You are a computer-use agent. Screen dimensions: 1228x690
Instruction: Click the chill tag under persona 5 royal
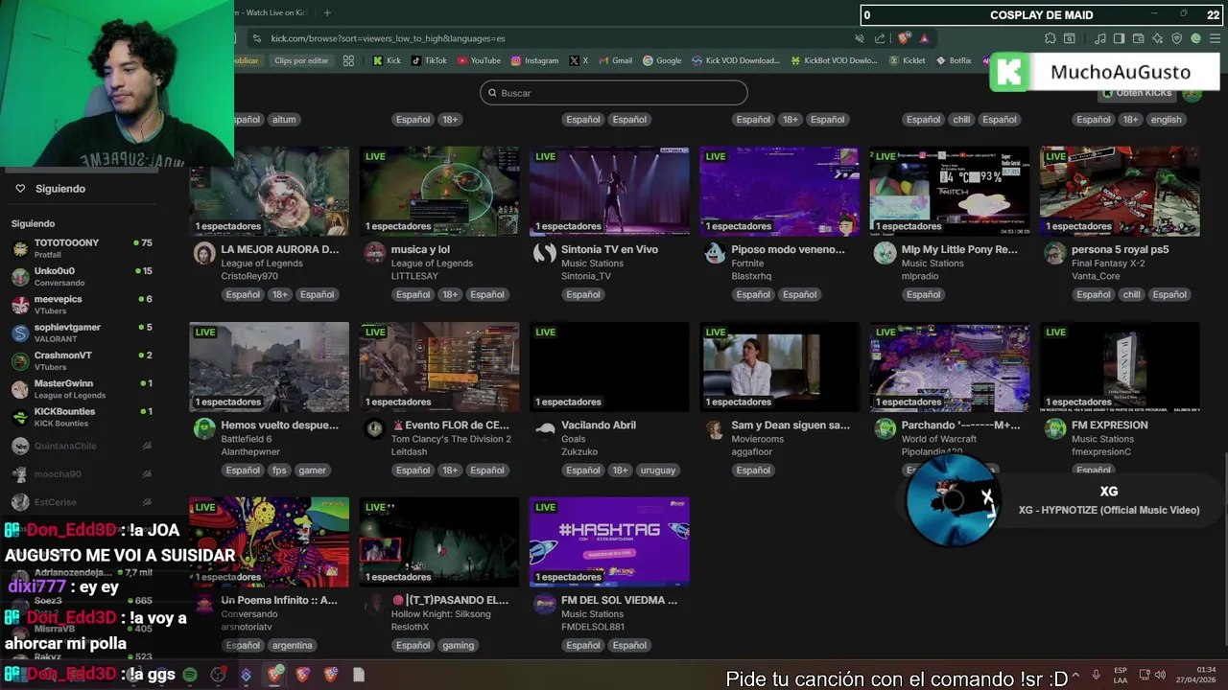coord(1132,295)
